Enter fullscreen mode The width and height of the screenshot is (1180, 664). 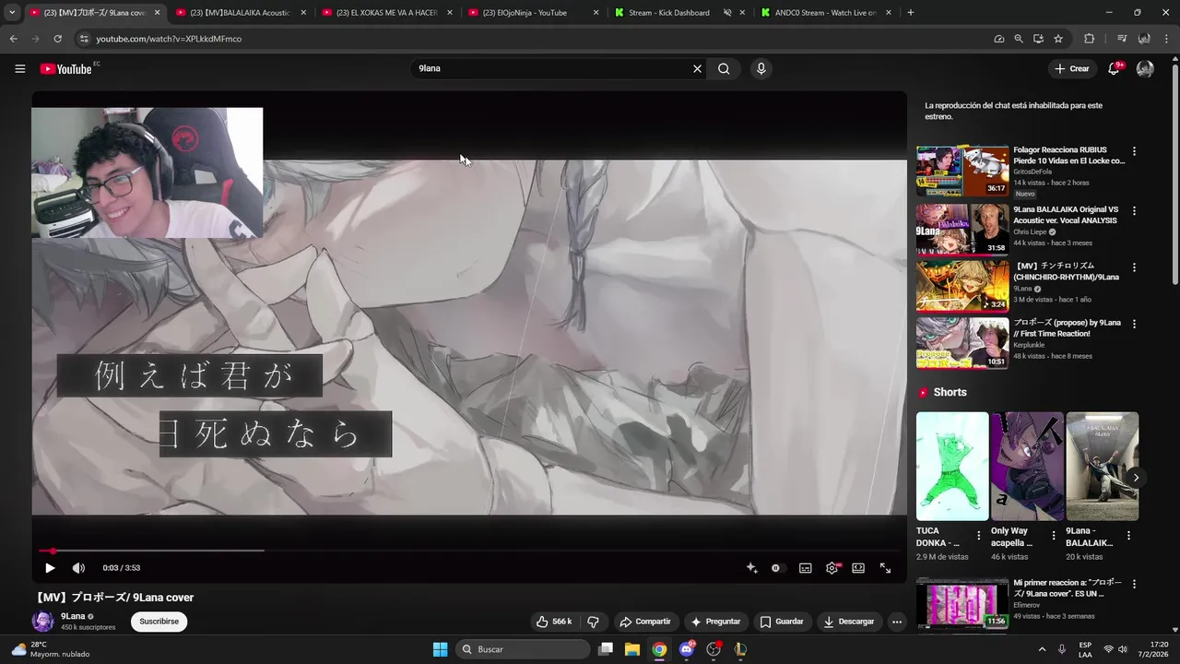[x=885, y=568]
